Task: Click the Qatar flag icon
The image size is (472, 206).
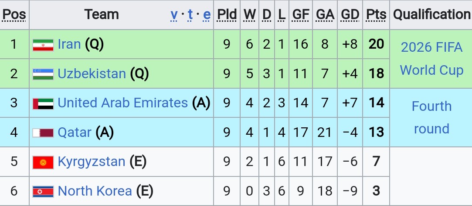Action: 43,133
